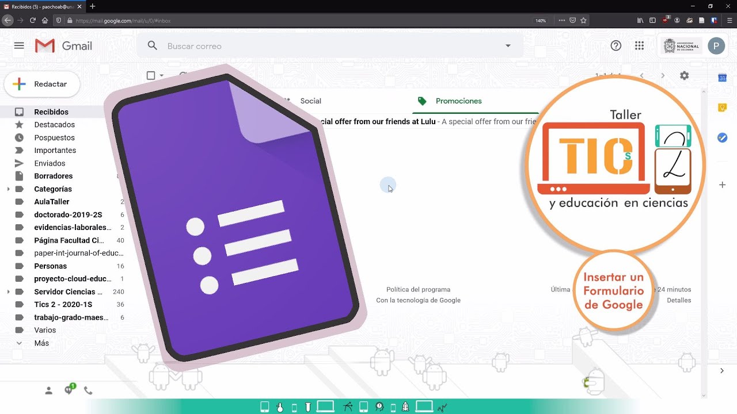
Task: Open Firefox library icon
Action: pos(640,20)
